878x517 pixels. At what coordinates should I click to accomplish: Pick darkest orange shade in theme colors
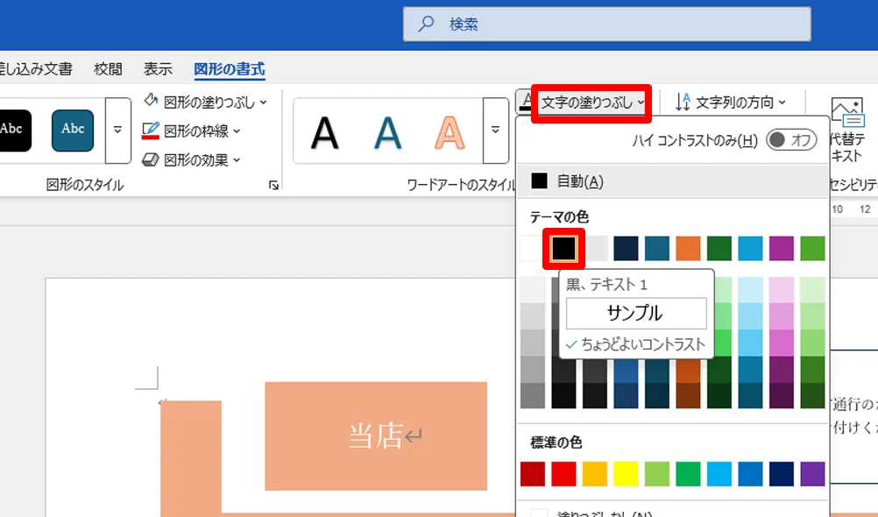coord(688,395)
